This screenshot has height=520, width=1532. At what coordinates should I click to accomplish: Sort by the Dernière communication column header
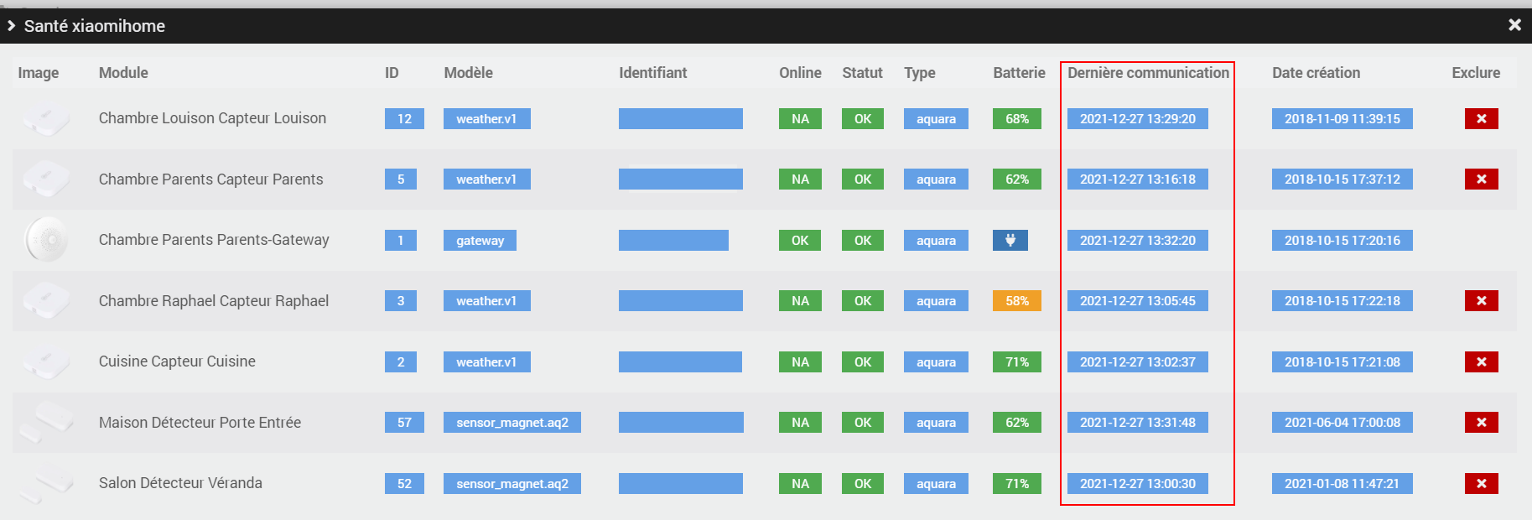coord(1148,73)
